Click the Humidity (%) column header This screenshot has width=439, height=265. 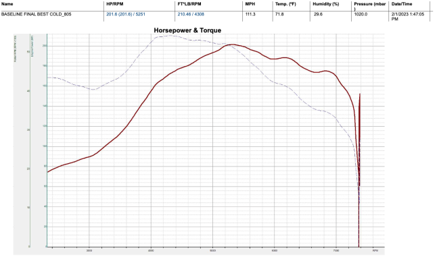click(325, 4)
